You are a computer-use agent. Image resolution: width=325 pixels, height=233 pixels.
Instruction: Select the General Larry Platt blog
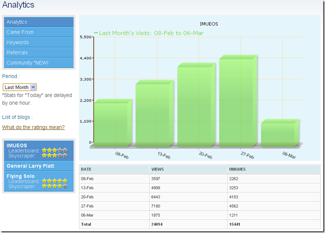pos(39,166)
